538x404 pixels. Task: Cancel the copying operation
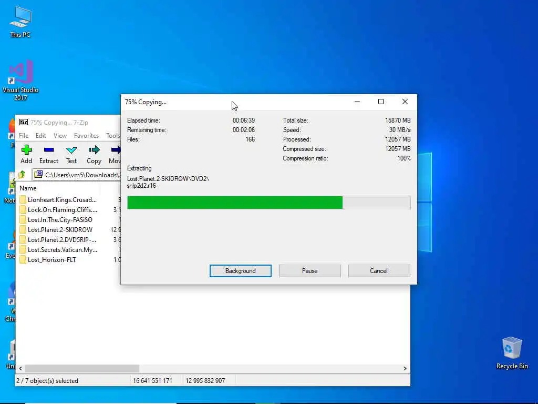379,271
